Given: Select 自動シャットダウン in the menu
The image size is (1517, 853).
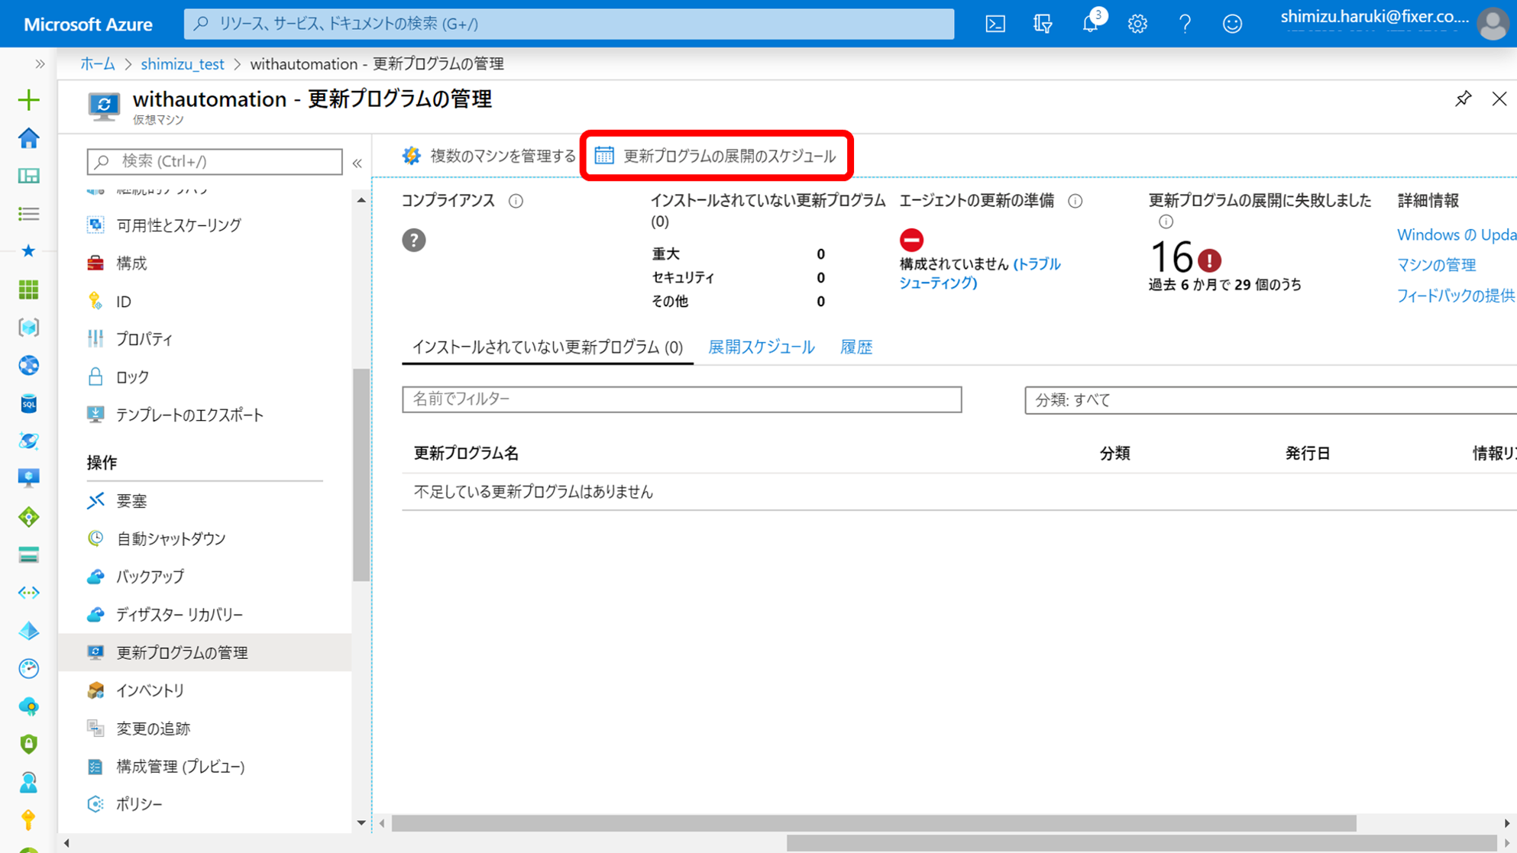Looking at the screenshot, I should pyautogui.click(x=170, y=538).
